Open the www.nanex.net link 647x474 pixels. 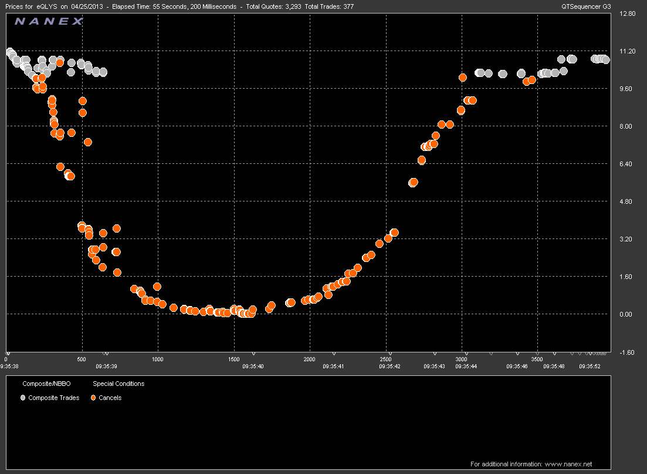click(x=568, y=464)
